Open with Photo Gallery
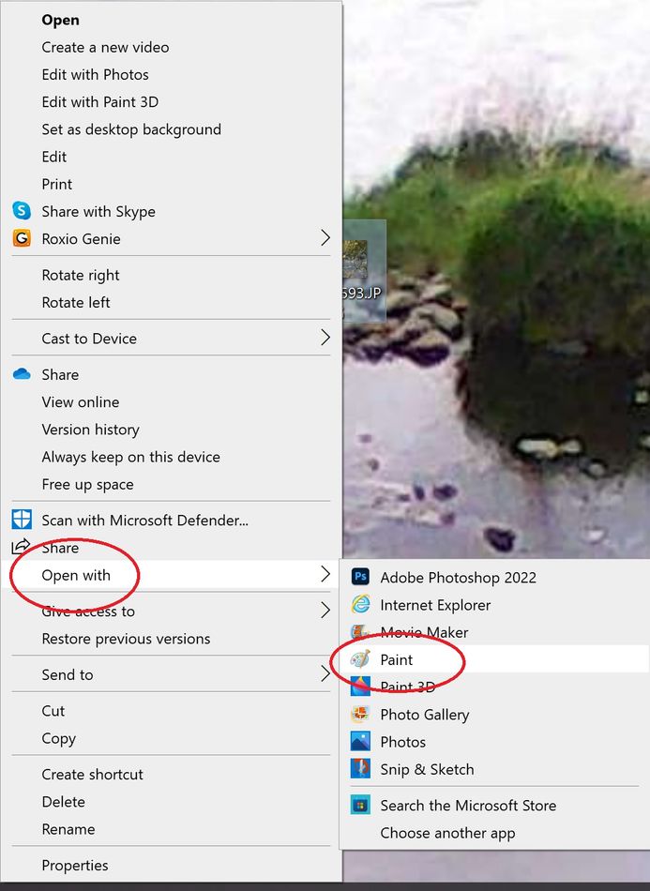 [425, 715]
